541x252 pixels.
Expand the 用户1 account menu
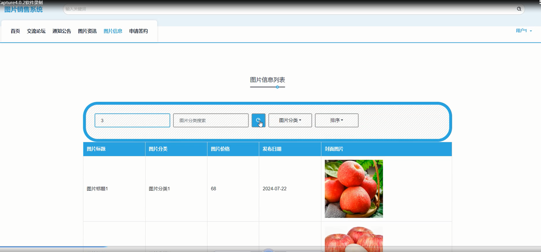(524, 31)
